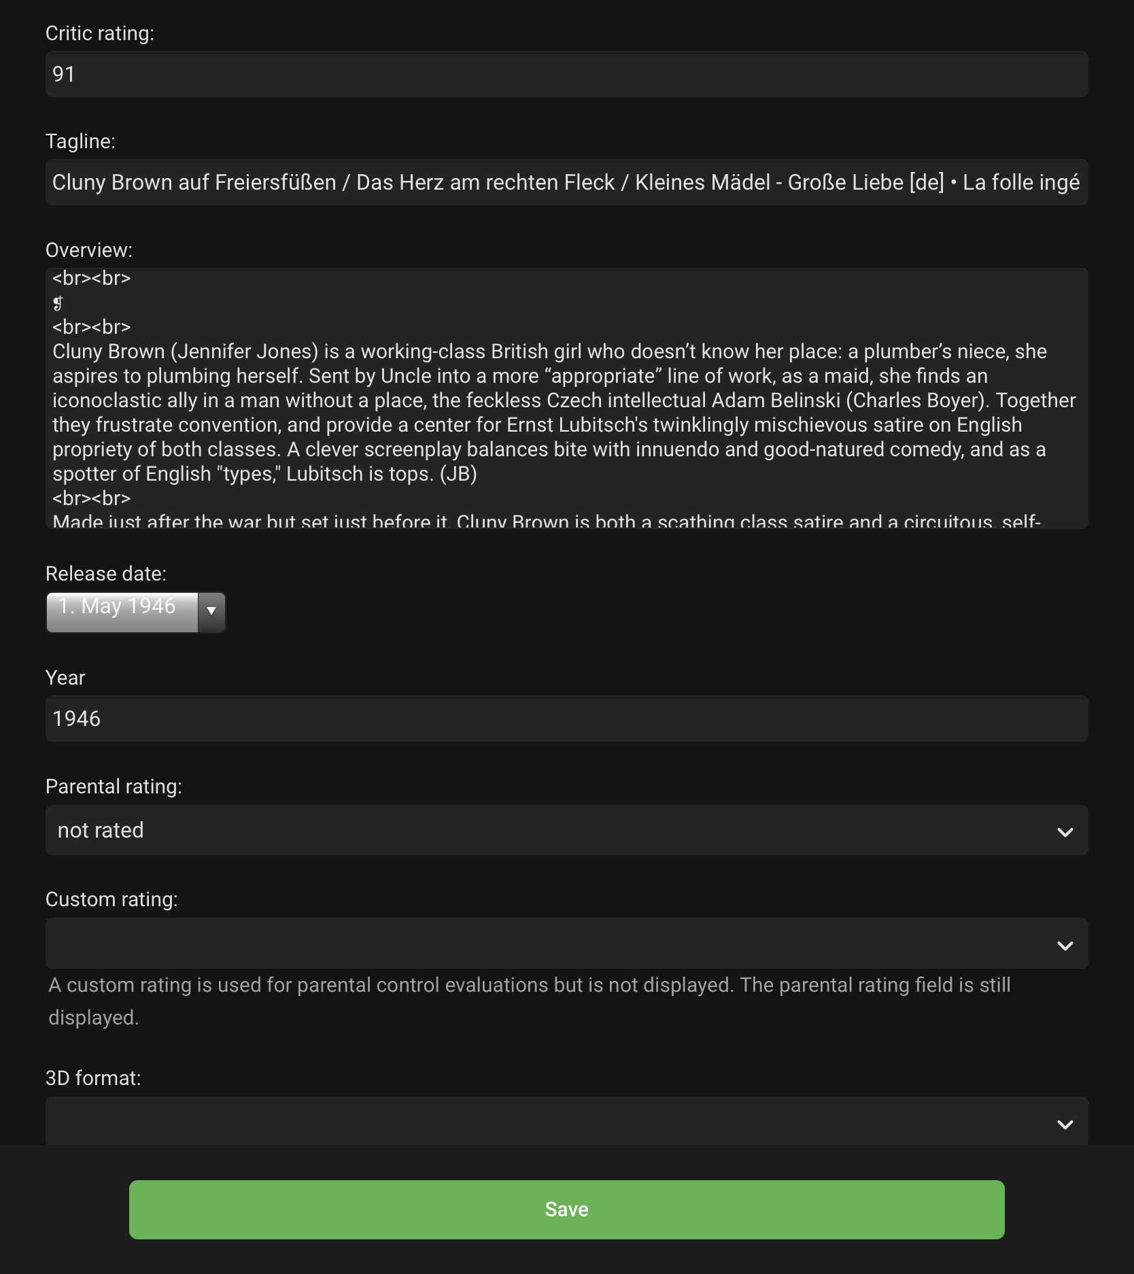
Task: Click the '1. May 1946' date text
Action: tap(117, 606)
